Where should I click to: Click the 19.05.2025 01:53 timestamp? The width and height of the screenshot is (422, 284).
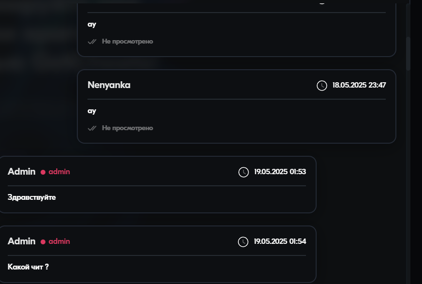(280, 172)
